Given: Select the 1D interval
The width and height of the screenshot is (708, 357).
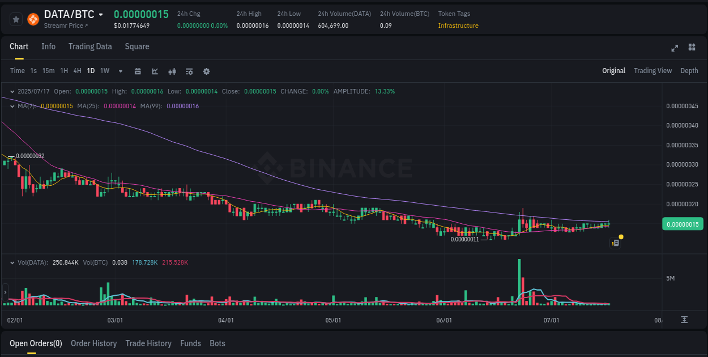Looking at the screenshot, I should (91, 71).
